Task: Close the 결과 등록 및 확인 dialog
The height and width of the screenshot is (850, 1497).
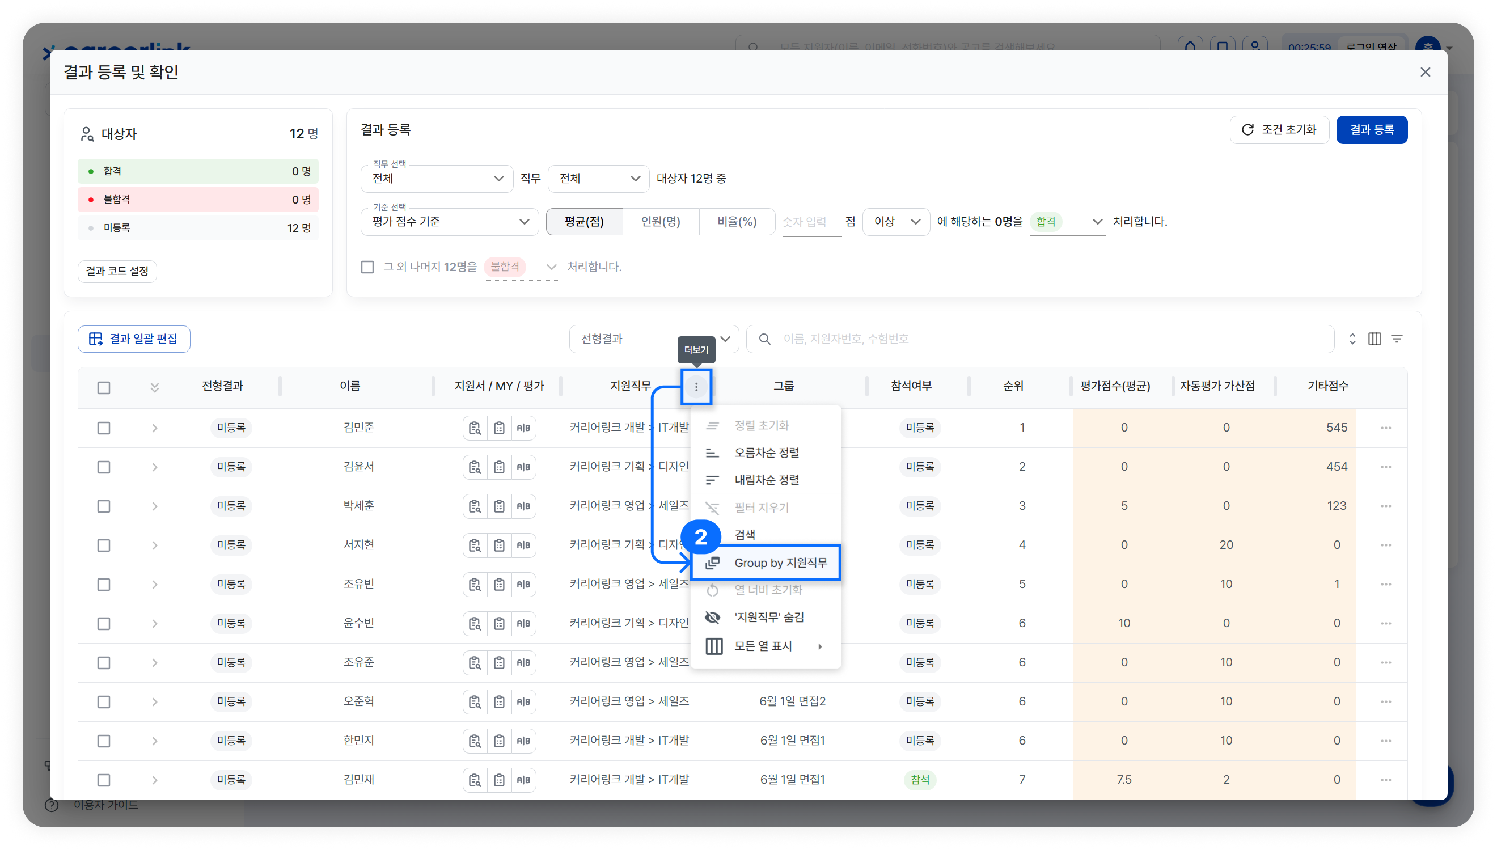Action: tap(1425, 72)
